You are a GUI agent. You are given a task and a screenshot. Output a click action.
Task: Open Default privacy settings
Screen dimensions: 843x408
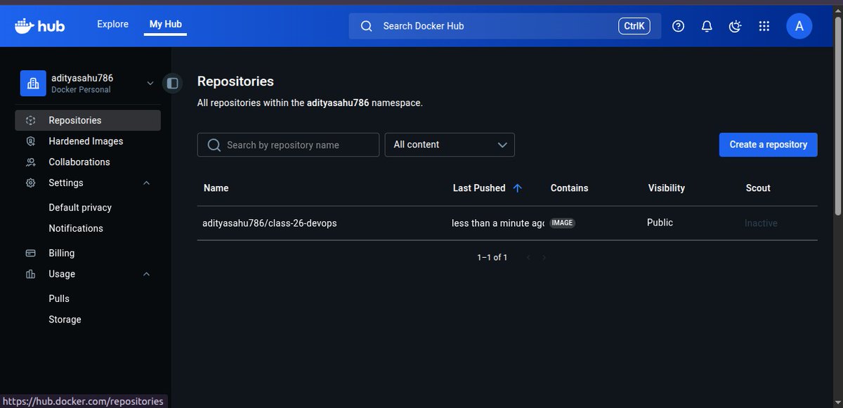80,208
